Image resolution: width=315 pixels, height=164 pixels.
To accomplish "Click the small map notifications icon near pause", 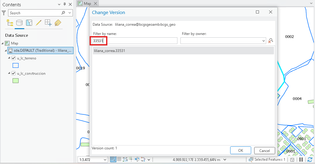I will tap(293, 160).
